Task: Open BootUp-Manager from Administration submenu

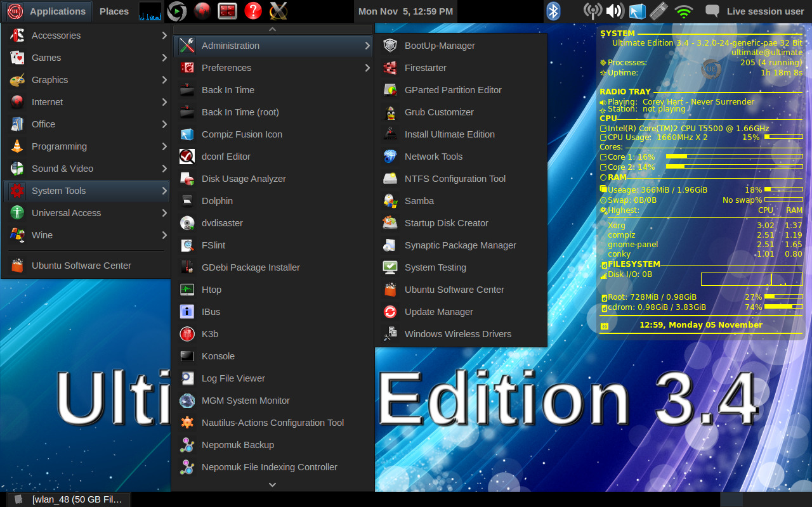Action: (x=461, y=46)
